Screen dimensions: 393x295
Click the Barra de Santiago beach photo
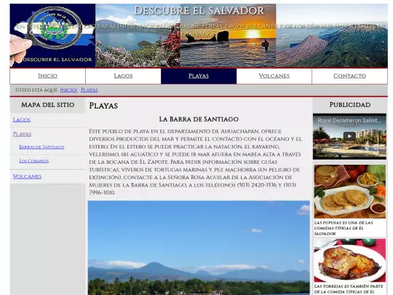pyautogui.click(x=199, y=248)
